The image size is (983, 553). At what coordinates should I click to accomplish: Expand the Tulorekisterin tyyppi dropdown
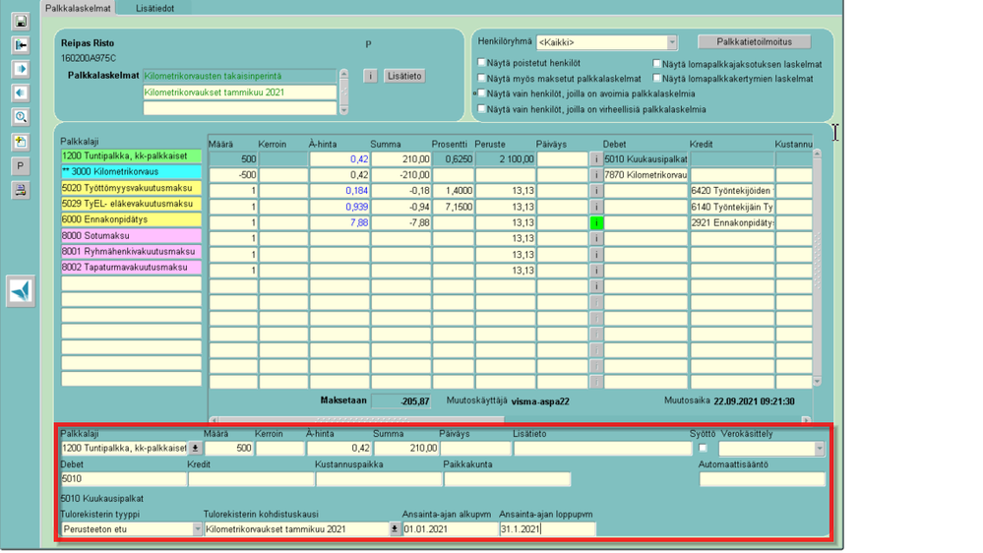tap(197, 529)
